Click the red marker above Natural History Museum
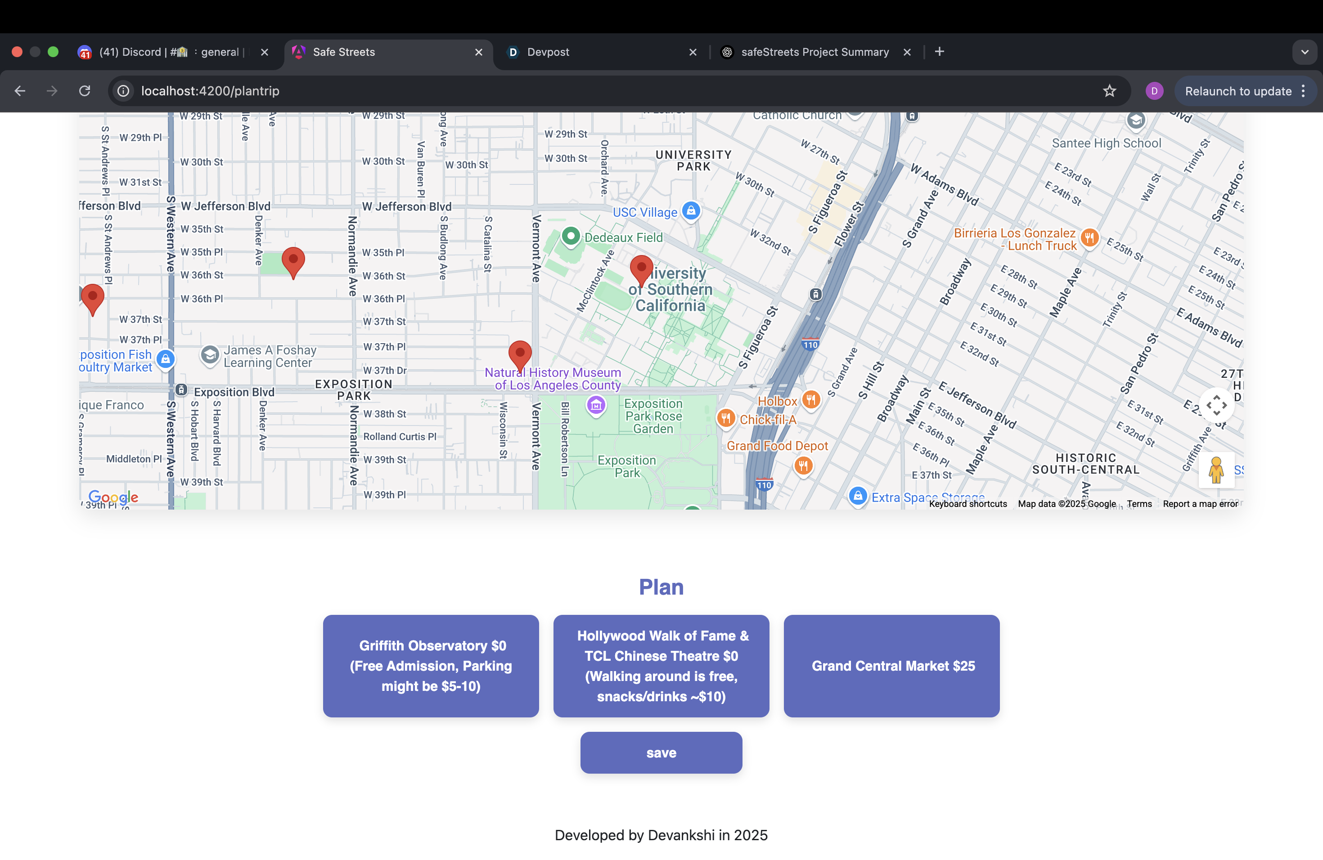This screenshot has width=1323, height=860. point(520,354)
